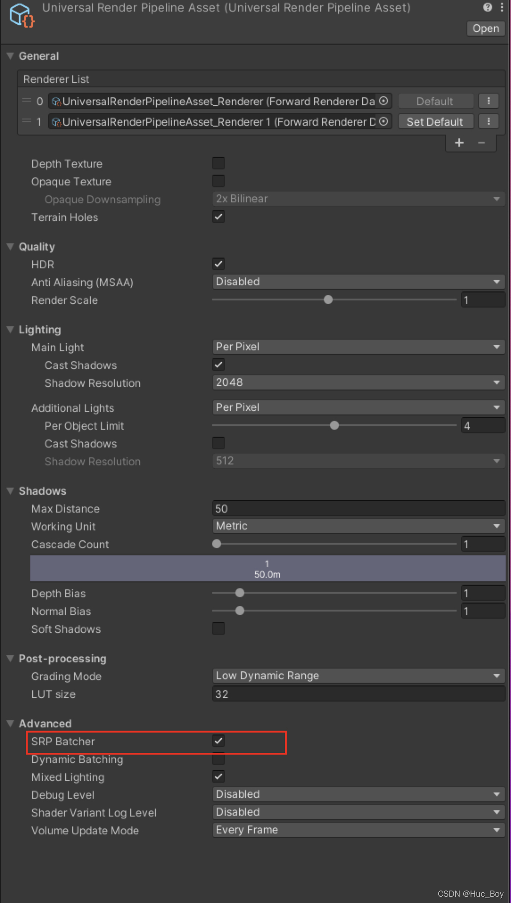The height and width of the screenshot is (903, 511).
Task: Collapse the Shadows section
Action: 11,491
